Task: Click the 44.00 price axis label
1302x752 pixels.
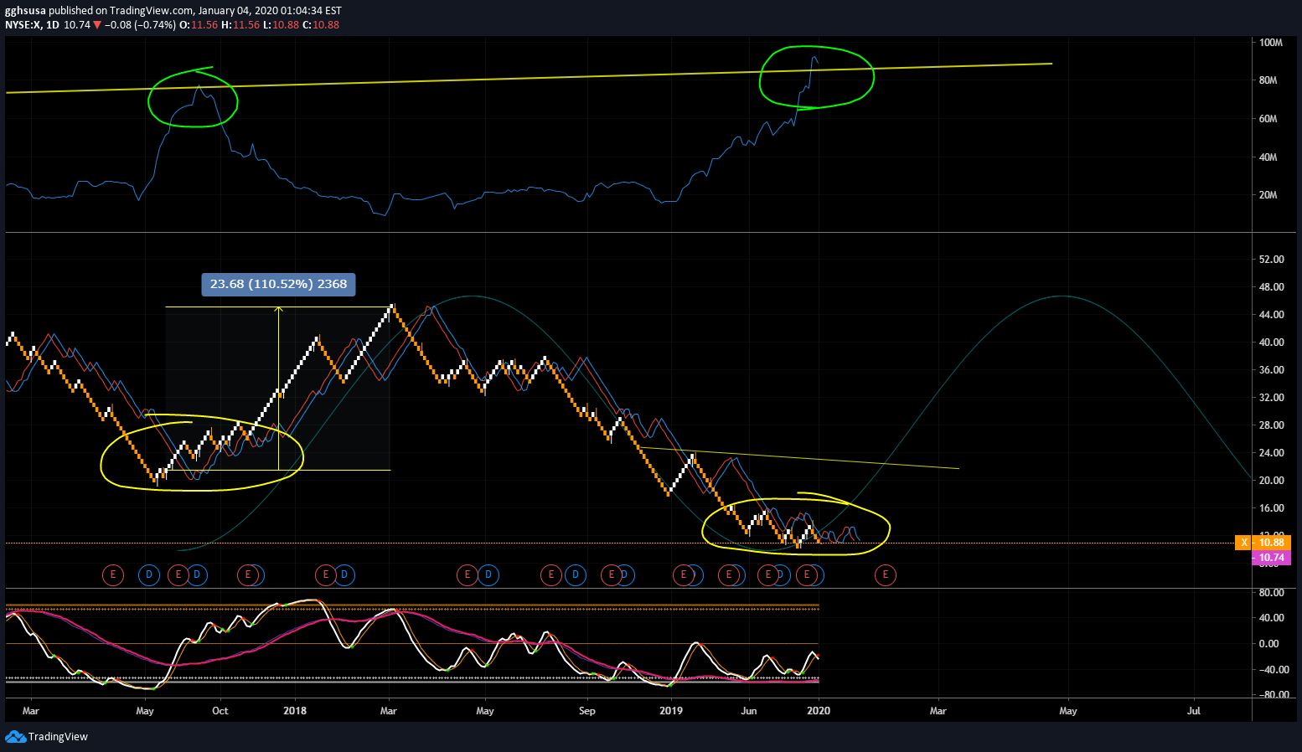Action: point(1271,315)
